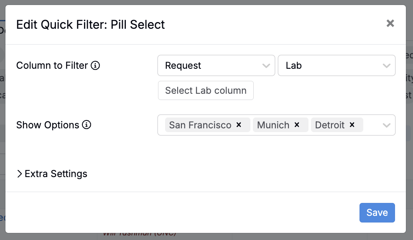Image resolution: width=413 pixels, height=240 pixels.
Task: Click empty space in Show Options field
Action: (371, 125)
